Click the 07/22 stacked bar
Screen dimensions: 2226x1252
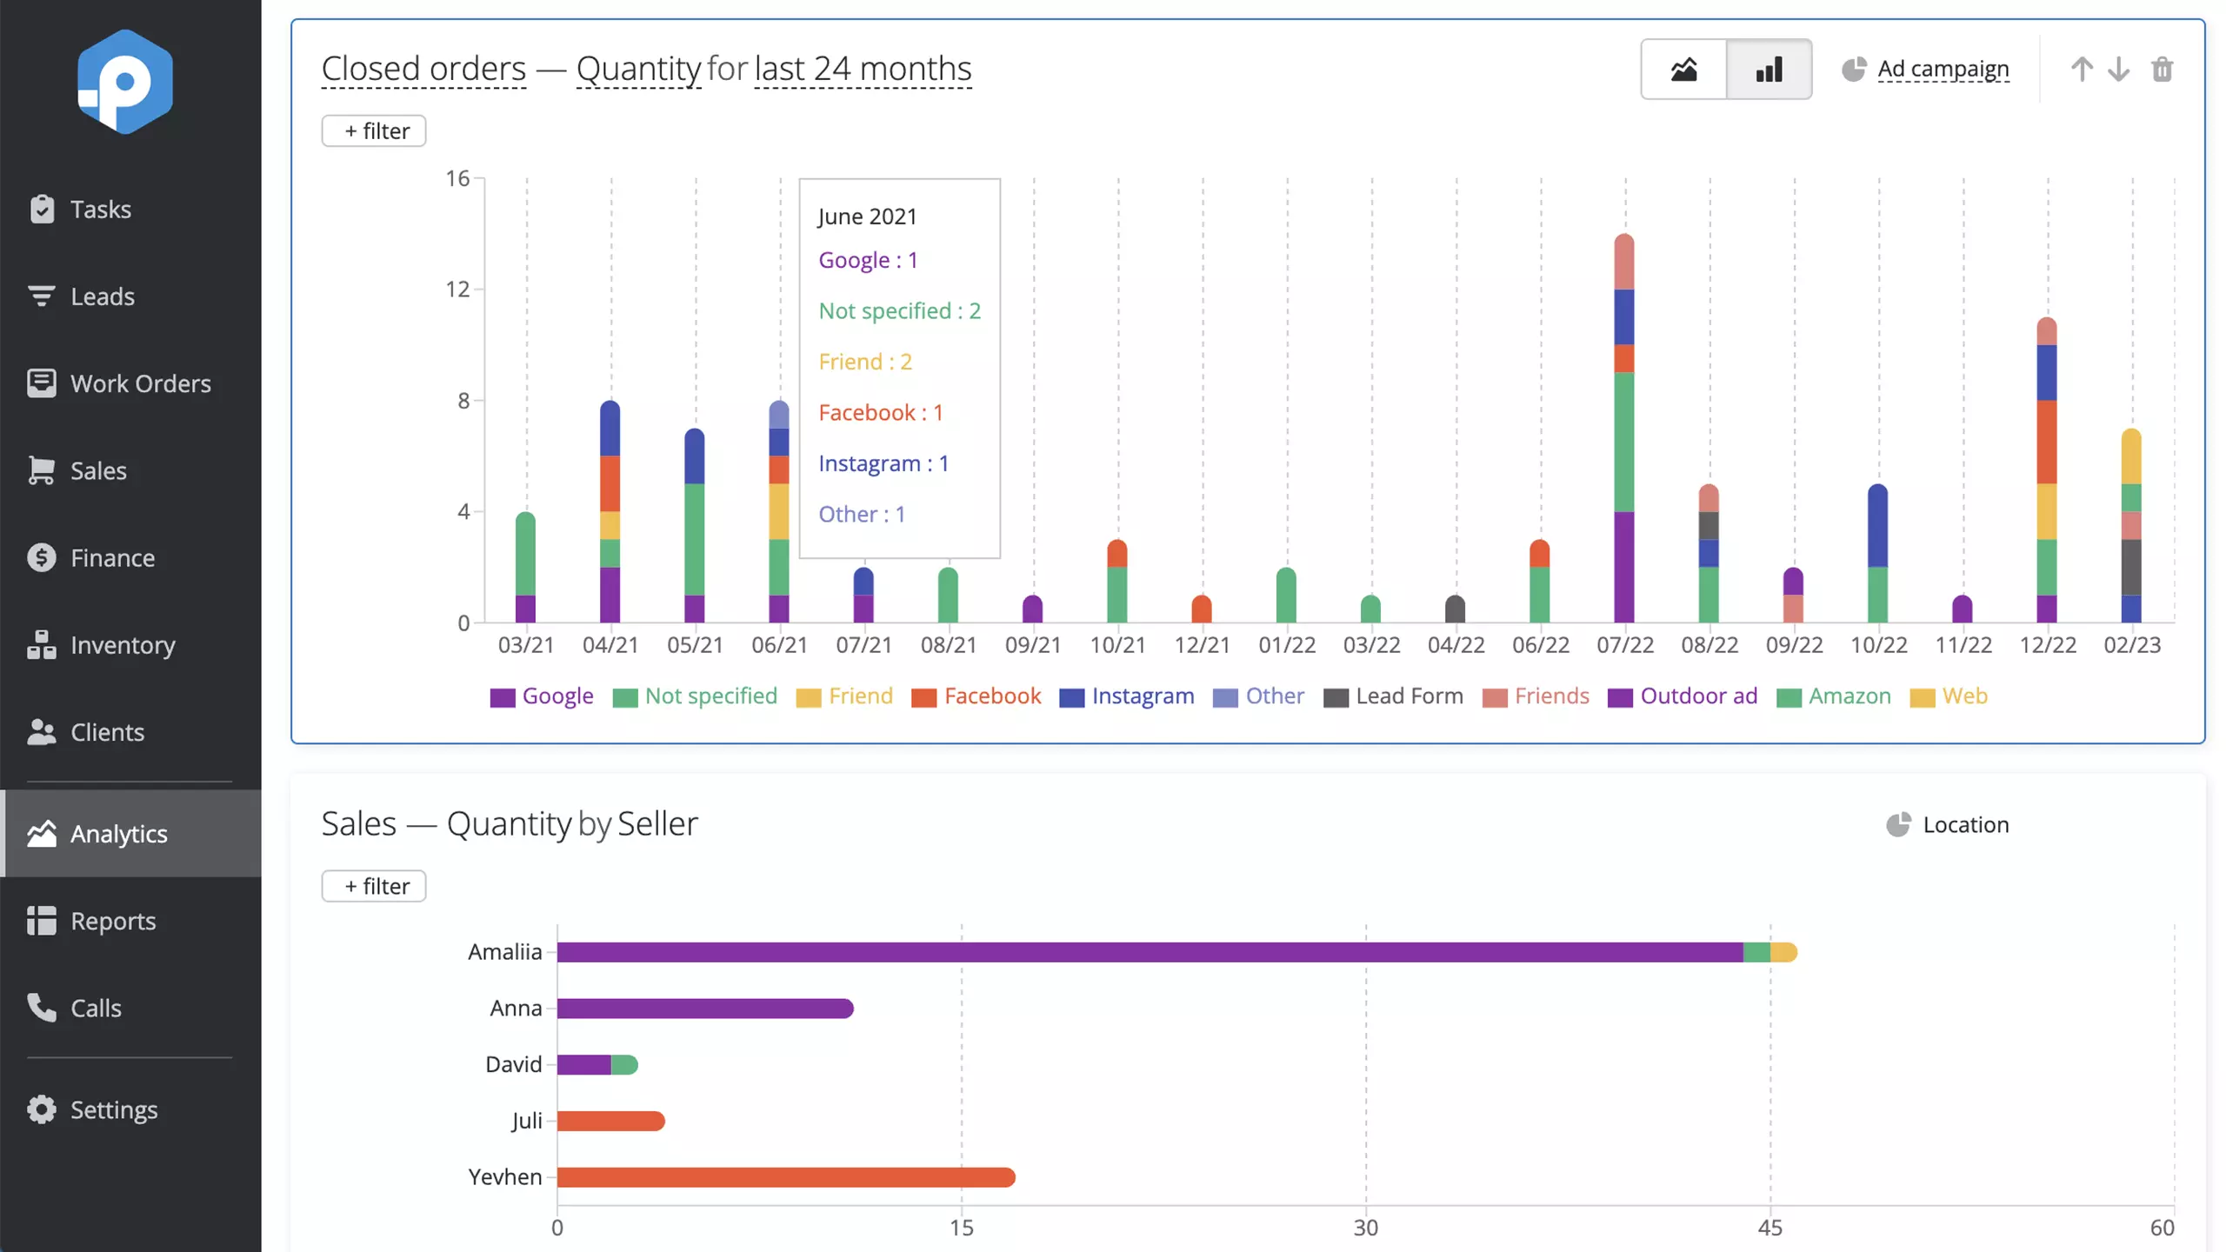(x=1624, y=428)
